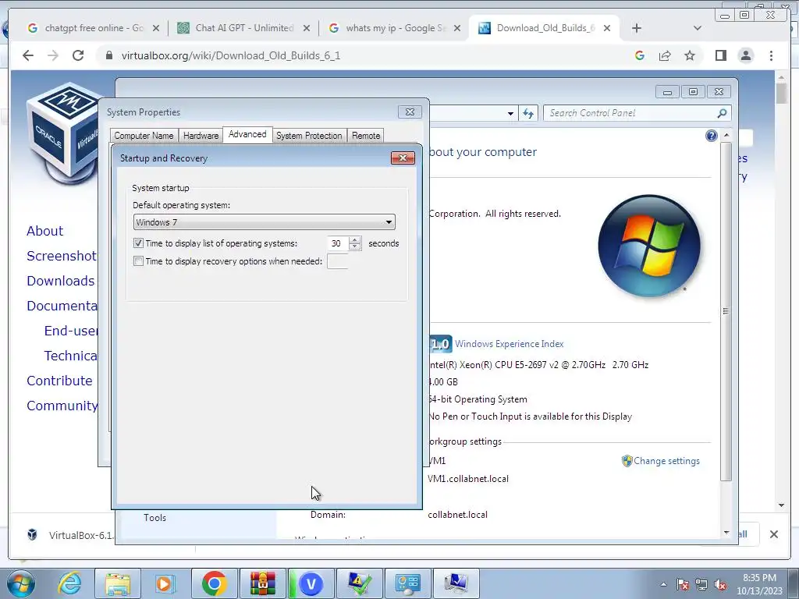Dismiss the Chrome downloads bar

(774, 534)
